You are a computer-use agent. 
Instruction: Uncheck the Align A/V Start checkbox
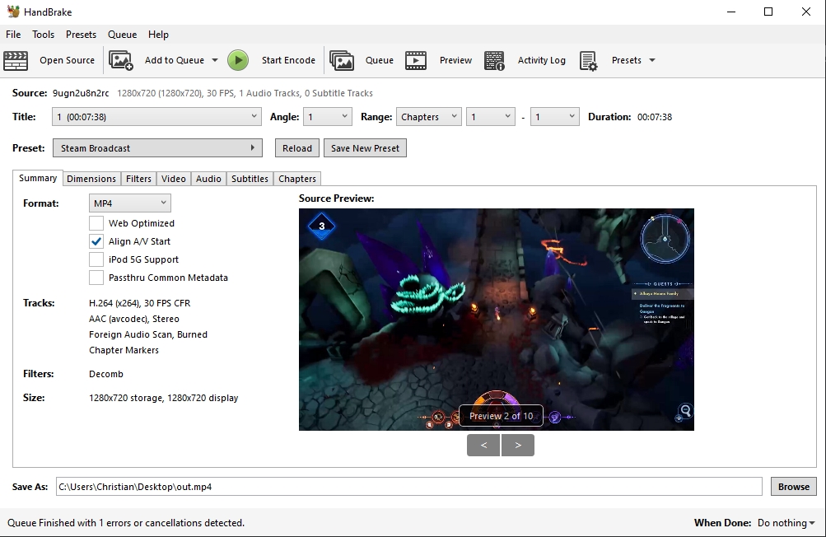(96, 241)
